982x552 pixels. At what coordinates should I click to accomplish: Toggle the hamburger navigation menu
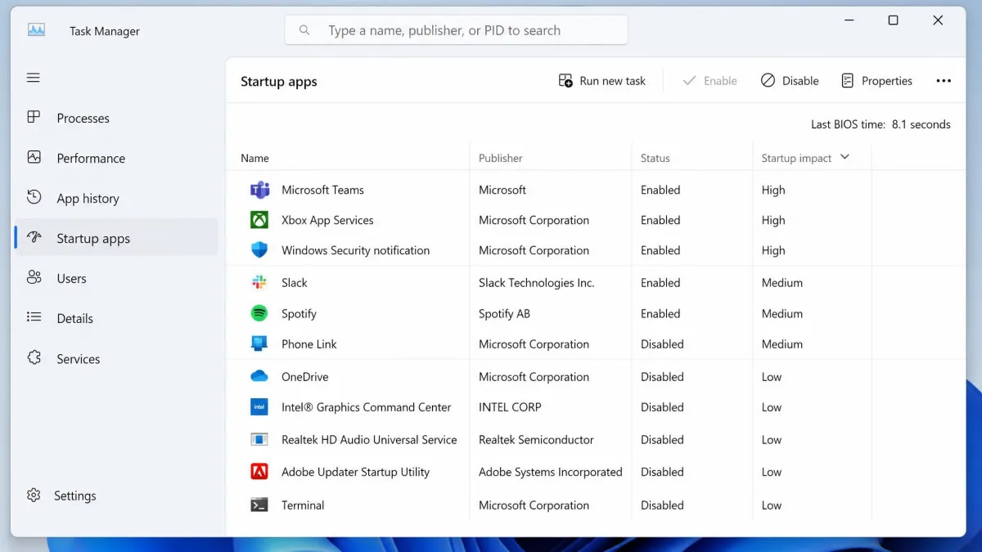(34, 78)
